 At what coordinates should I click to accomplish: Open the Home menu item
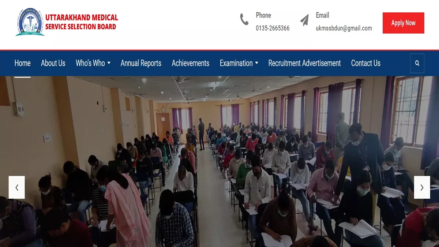[22, 63]
